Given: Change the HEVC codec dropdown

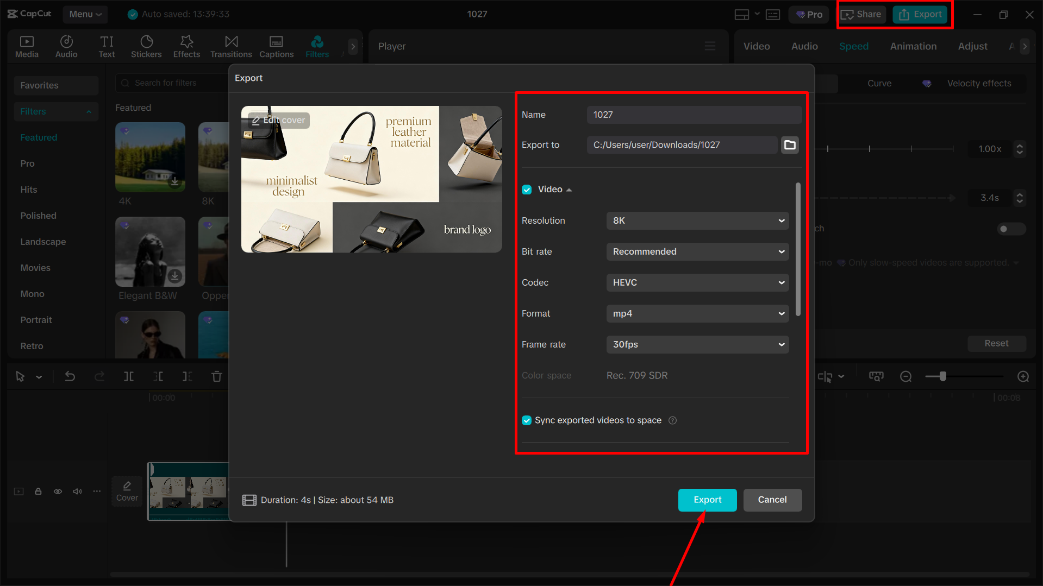Looking at the screenshot, I should click(x=697, y=282).
